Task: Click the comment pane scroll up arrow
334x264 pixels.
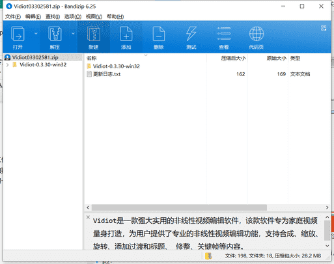Action: click(327, 217)
